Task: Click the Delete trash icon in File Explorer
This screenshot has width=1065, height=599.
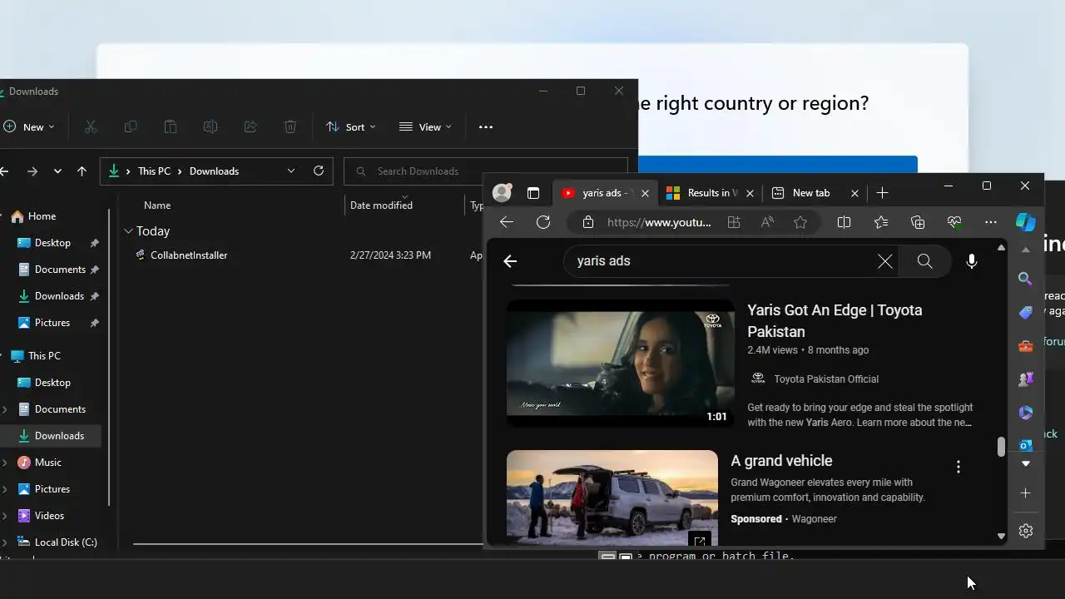Action: [x=290, y=126]
